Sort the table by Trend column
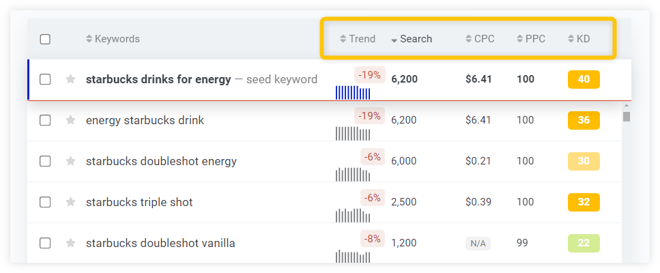This screenshot has height=273, width=660. [x=358, y=39]
